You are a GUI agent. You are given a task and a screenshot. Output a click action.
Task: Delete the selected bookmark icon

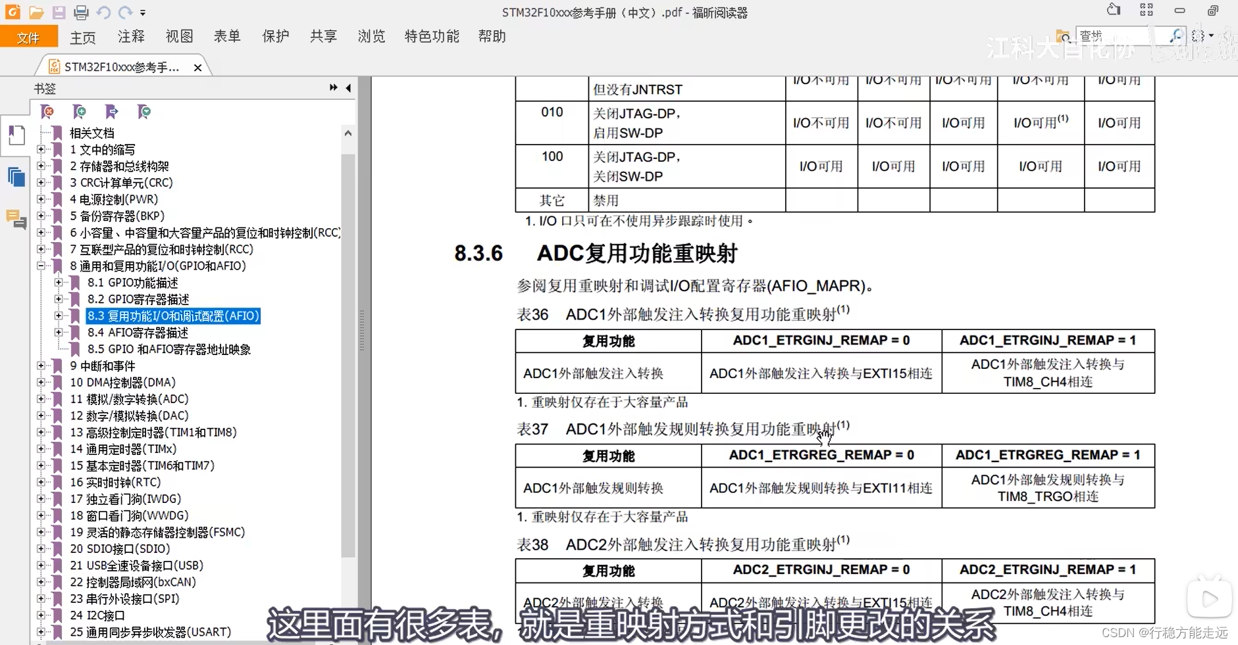[x=47, y=112]
